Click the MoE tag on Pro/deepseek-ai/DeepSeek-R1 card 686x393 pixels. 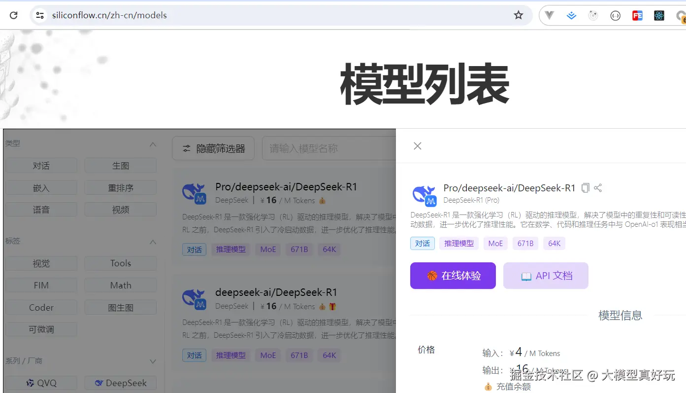tap(268, 250)
